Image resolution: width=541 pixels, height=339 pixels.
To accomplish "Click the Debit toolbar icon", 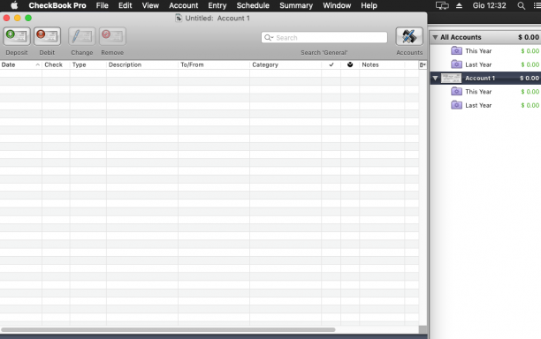I will tap(47, 36).
